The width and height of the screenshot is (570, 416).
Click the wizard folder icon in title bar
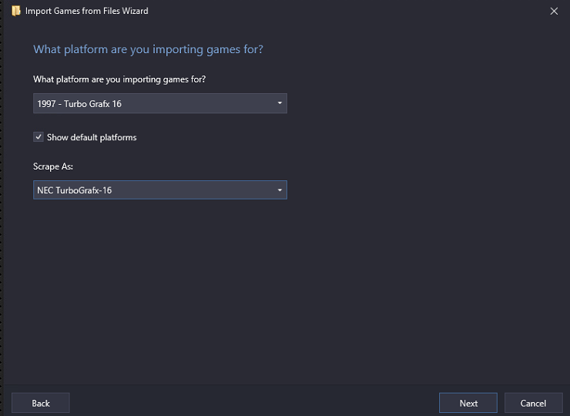coord(16,11)
